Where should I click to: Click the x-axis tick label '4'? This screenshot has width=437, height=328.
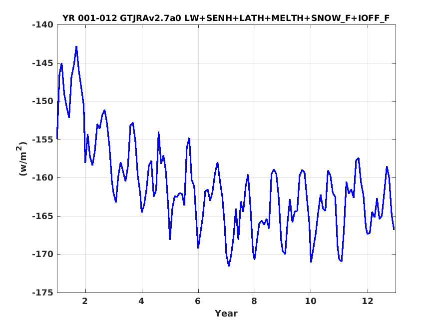141,301
